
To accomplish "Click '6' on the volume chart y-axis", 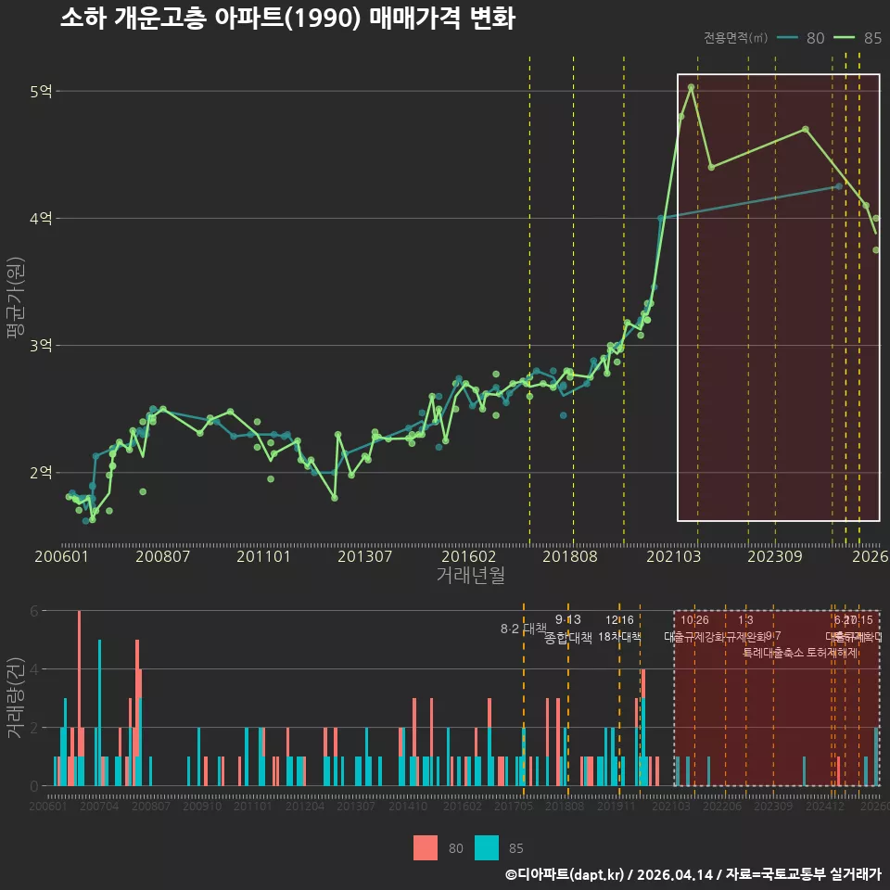I will (x=34, y=611).
